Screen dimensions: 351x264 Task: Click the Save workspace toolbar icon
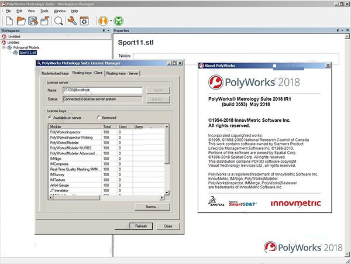click(x=33, y=21)
